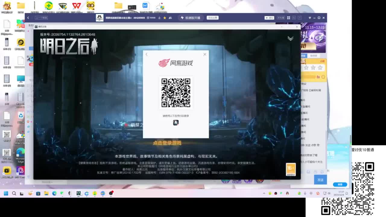Viewport: 386px width, 217px height.
Task: Open the 16+ age rating badge
Action: coord(291,170)
